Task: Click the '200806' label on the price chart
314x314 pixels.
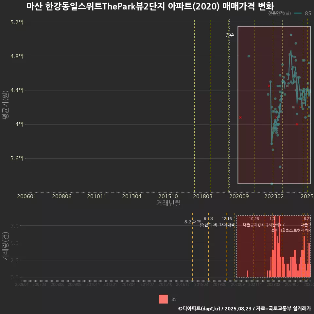Action: (x=62, y=196)
